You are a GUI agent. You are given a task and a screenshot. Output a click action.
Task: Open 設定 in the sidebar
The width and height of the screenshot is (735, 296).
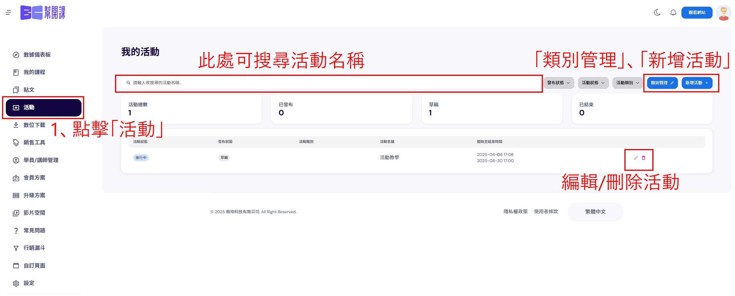[x=29, y=283]
